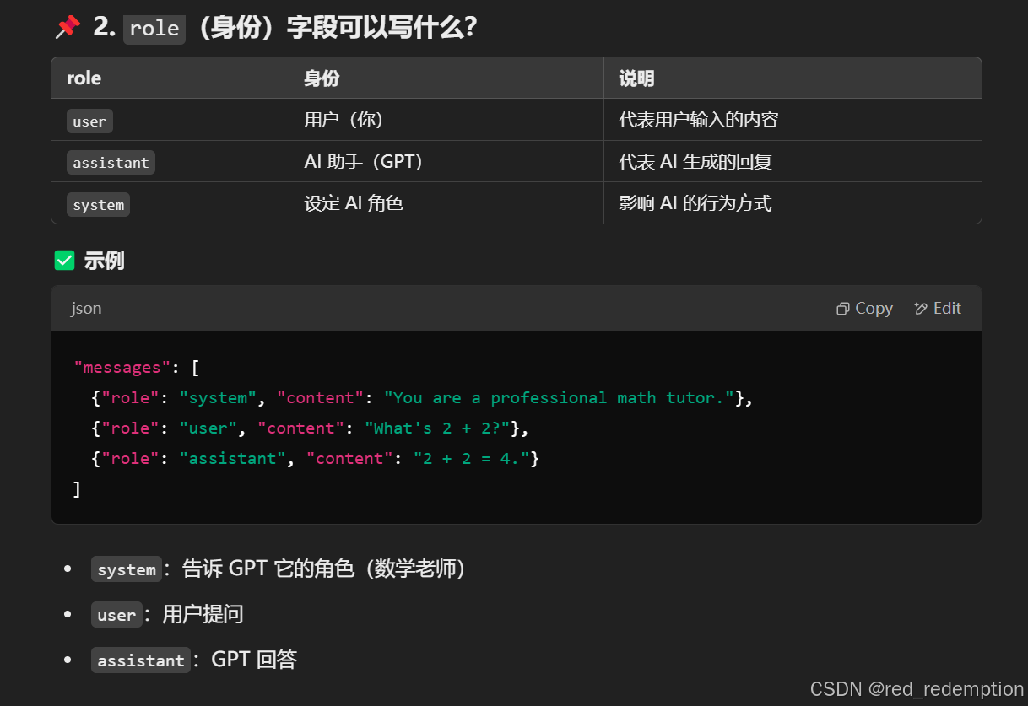Click the "assistant" code tag in table
1028x706 pixels.
pos(111,163)
